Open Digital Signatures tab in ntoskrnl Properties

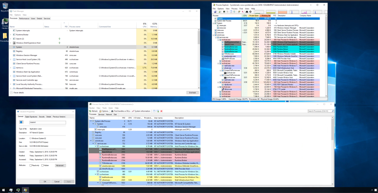(31, 117)
